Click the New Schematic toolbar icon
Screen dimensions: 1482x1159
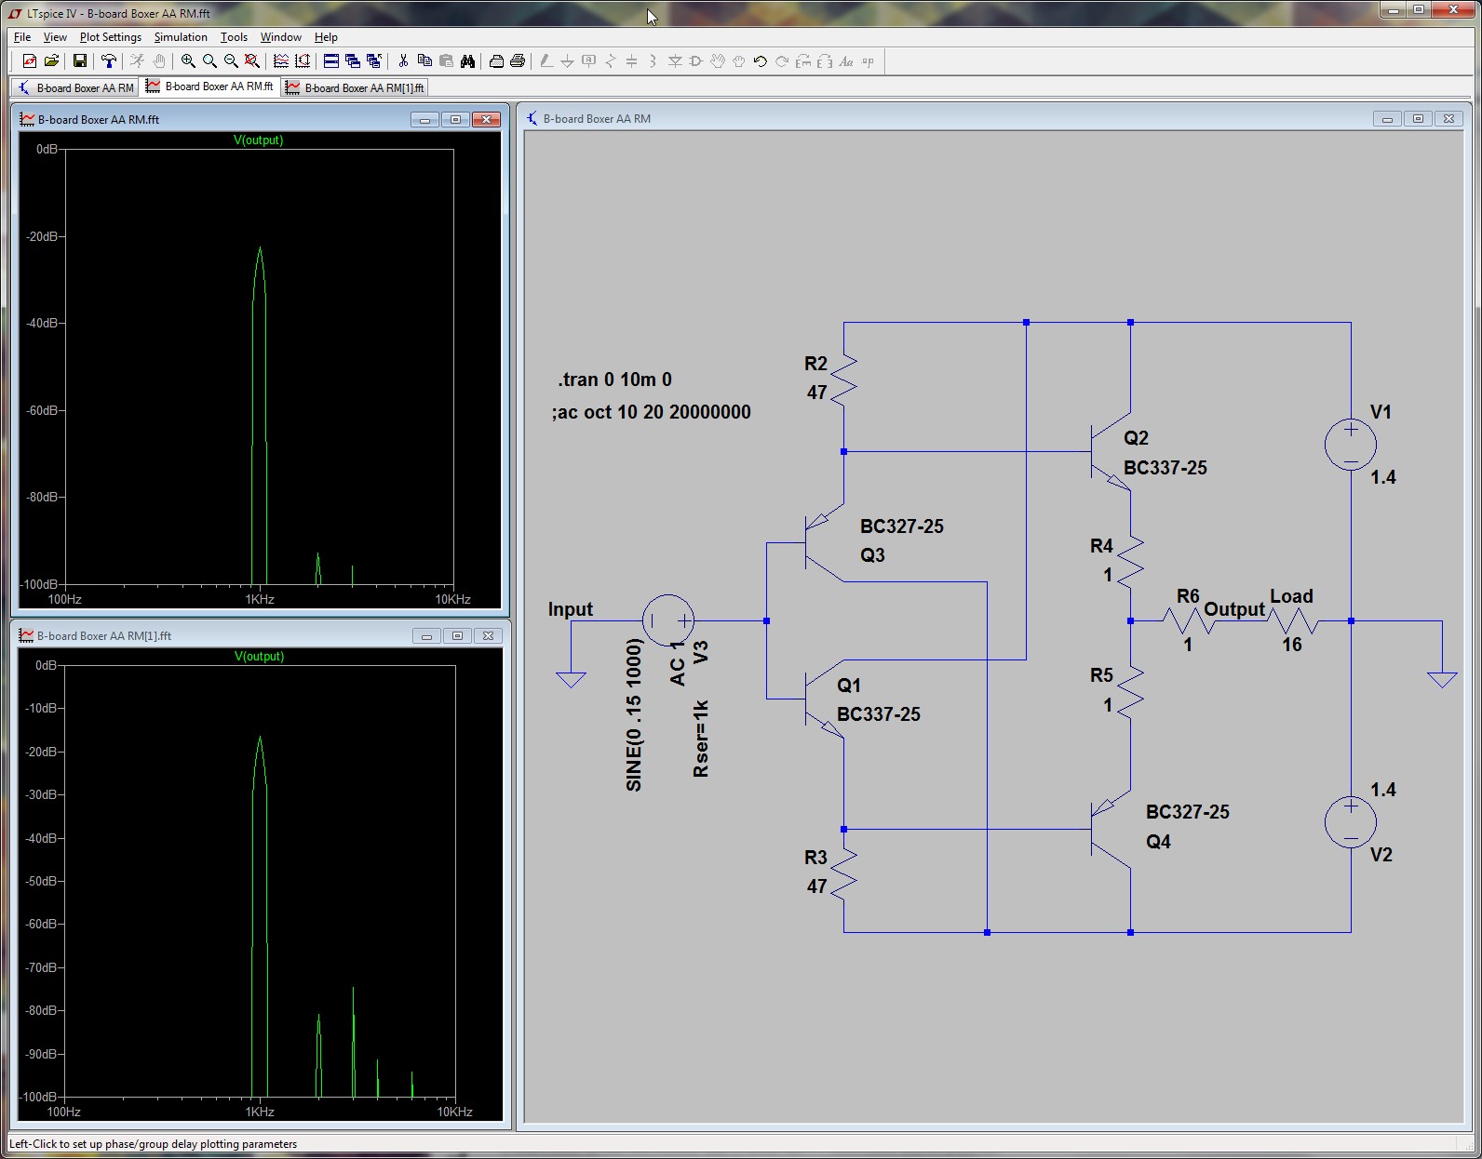click(x=29, y=61)
